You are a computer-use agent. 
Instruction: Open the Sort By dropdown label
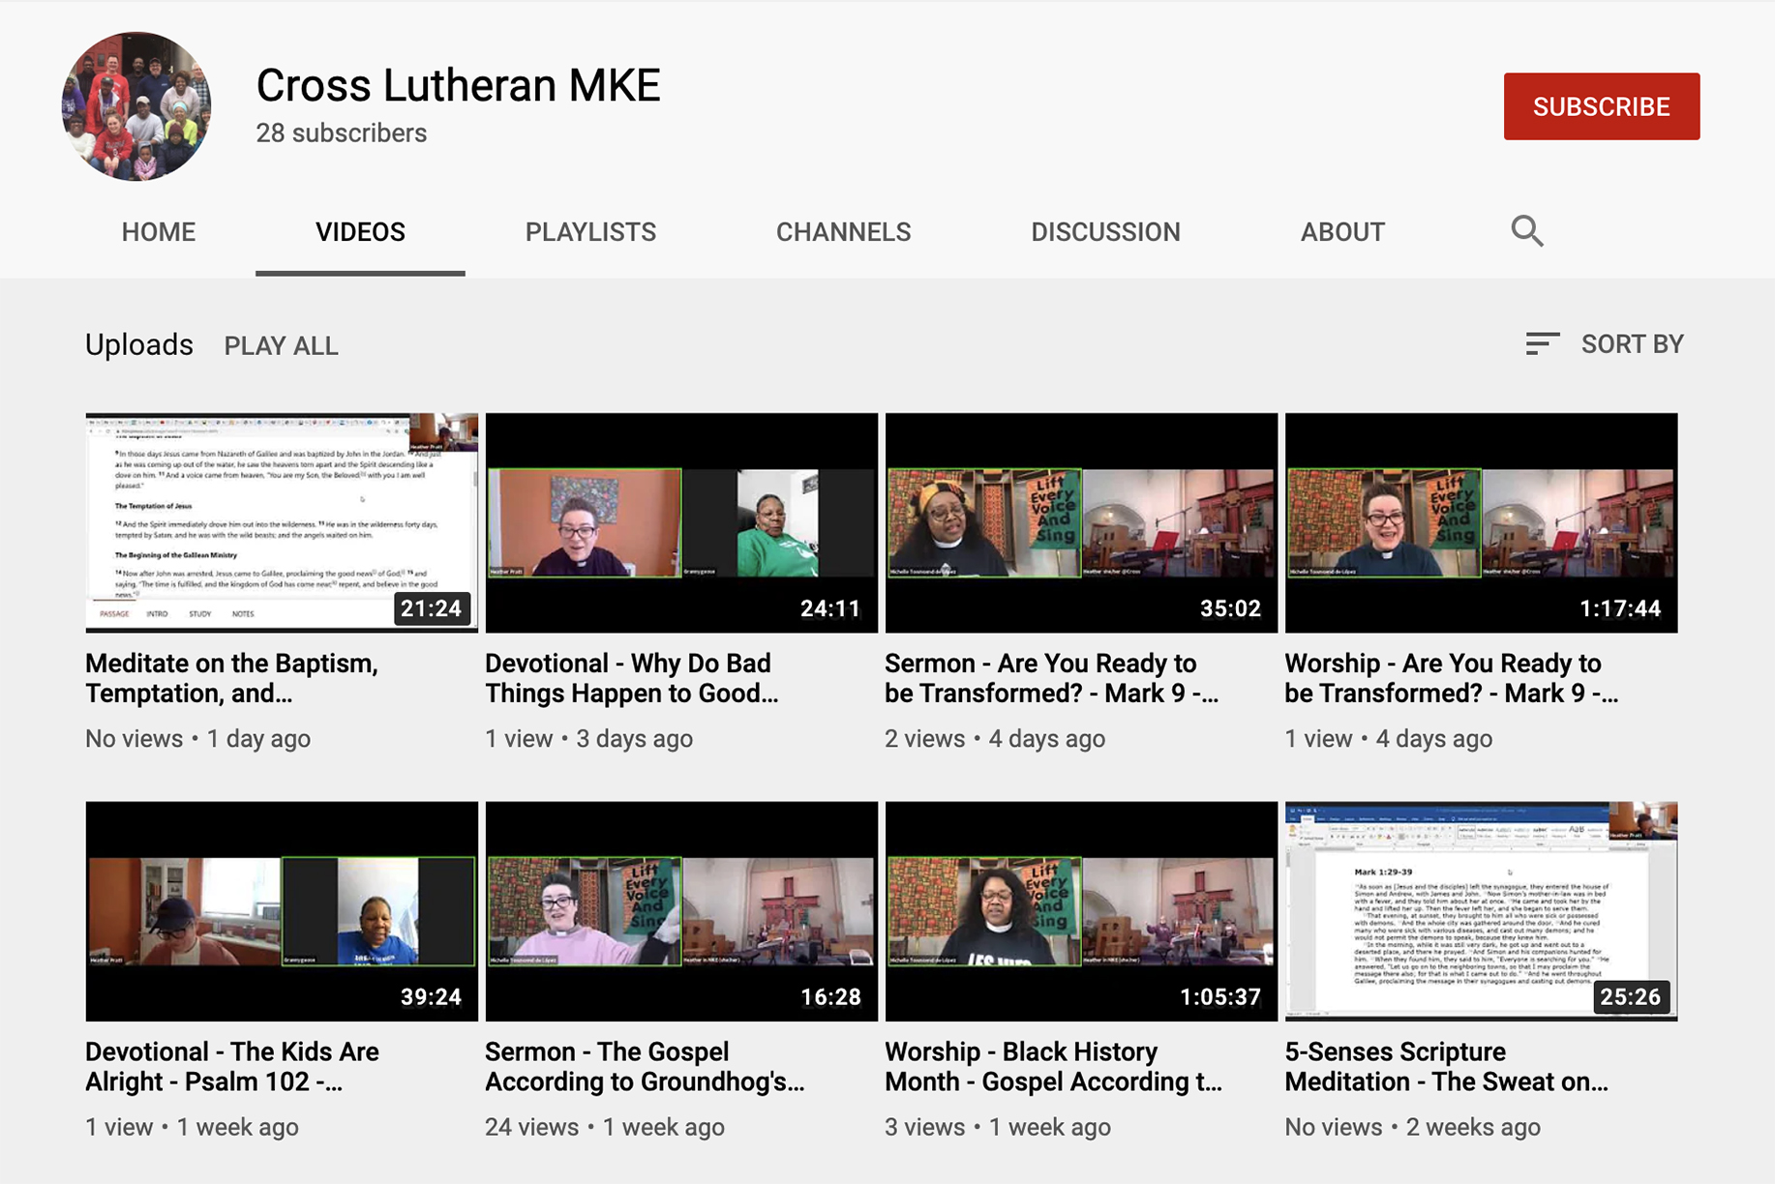click(1633, 343)
